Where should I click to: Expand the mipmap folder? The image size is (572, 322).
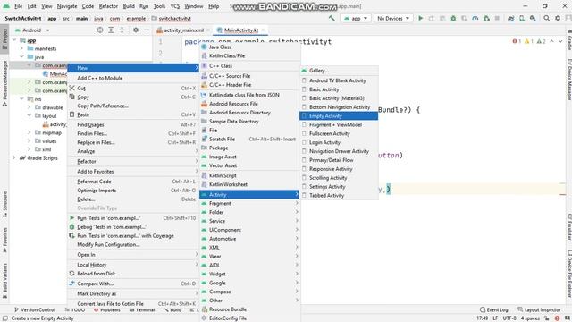(x=29, y=132)
